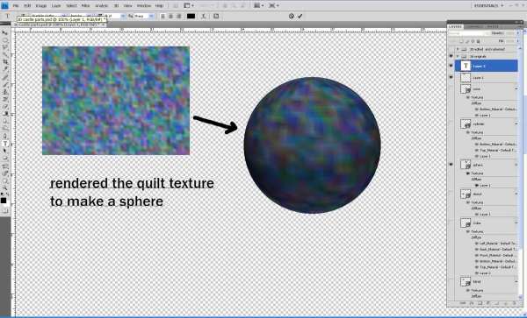Open the Filter menu
This screenshot has width=527, height=318.
click(86, 6)
